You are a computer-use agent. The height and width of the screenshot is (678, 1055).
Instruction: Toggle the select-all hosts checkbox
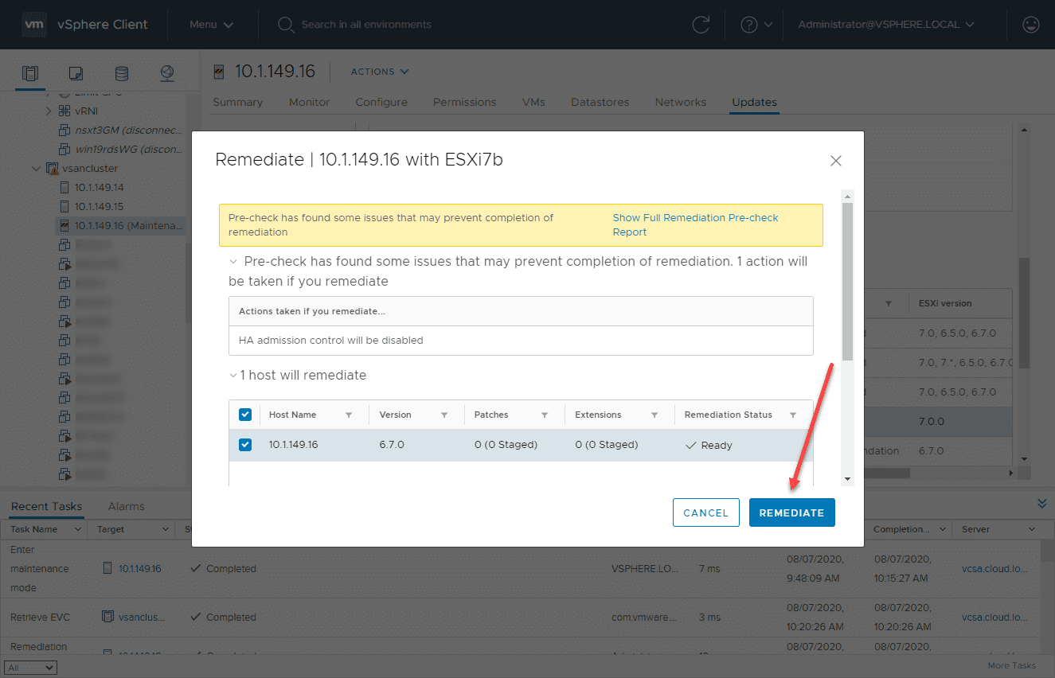coord(245,414)
